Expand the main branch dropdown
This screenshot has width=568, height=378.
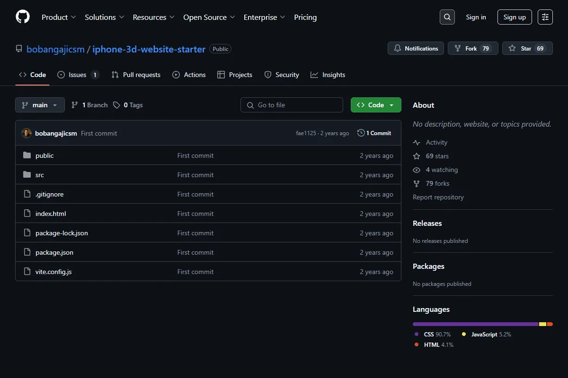click(40, 105)
